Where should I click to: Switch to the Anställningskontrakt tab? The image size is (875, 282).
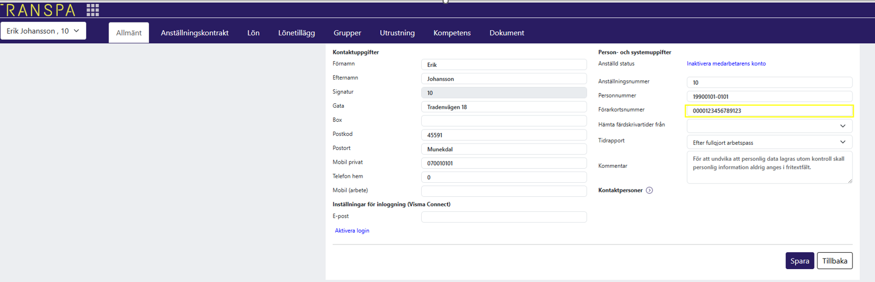[194, 33]
